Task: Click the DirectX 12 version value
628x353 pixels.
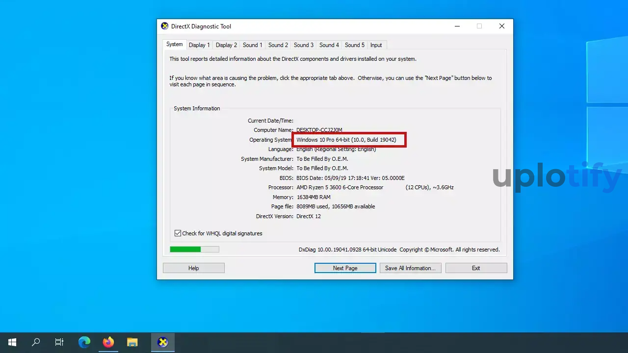Action: [x=309, y=216]
